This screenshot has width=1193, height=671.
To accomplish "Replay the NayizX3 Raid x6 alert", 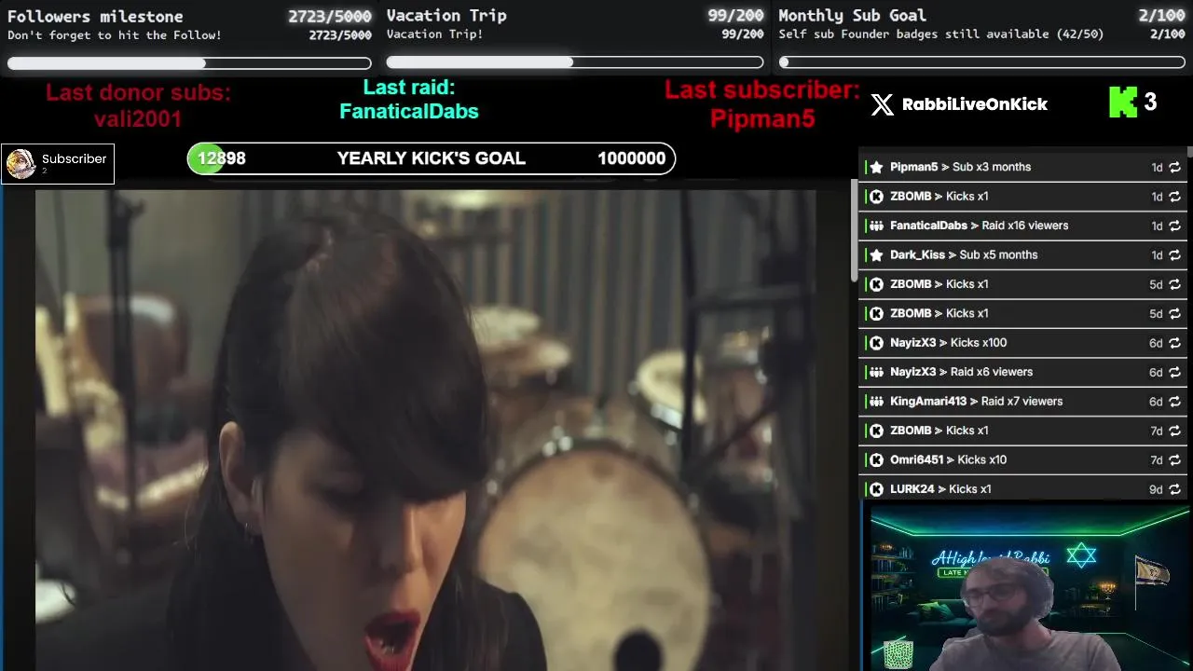I will click(1174, 372).
